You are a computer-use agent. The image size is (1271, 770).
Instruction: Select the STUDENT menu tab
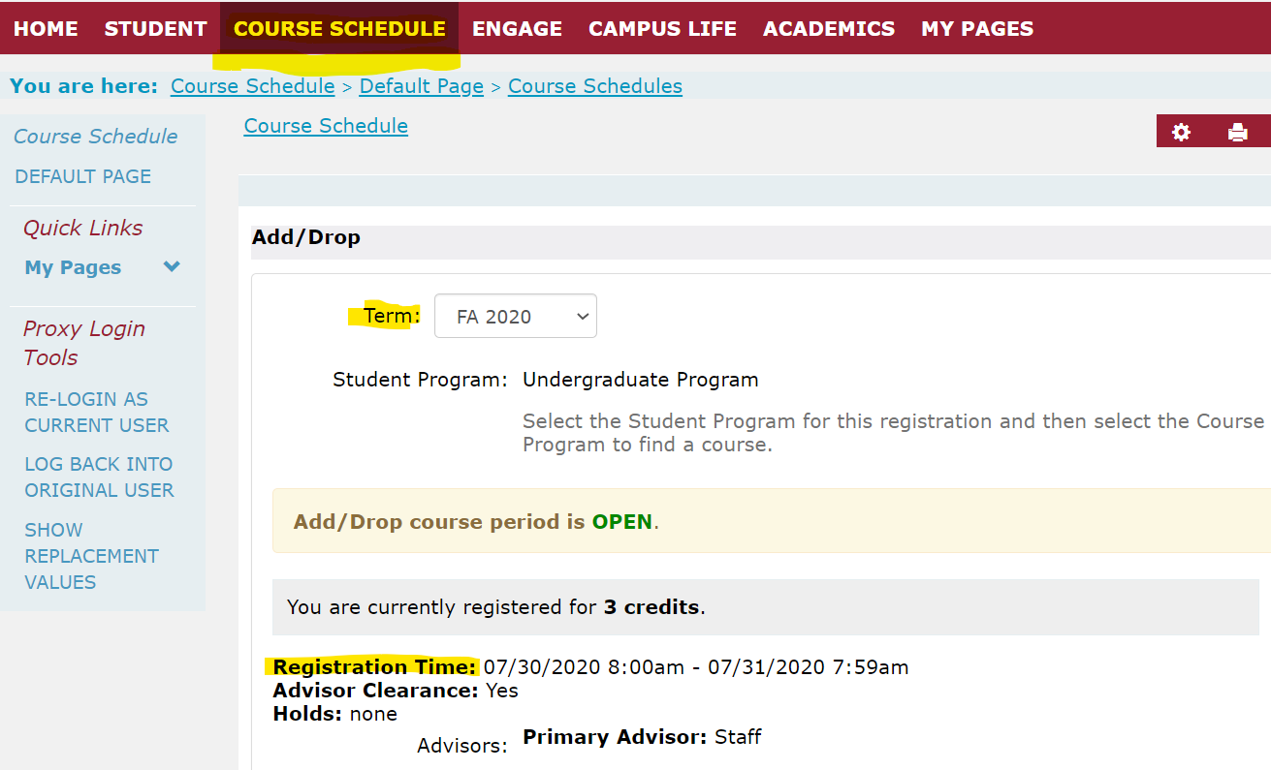pos(155,29)
